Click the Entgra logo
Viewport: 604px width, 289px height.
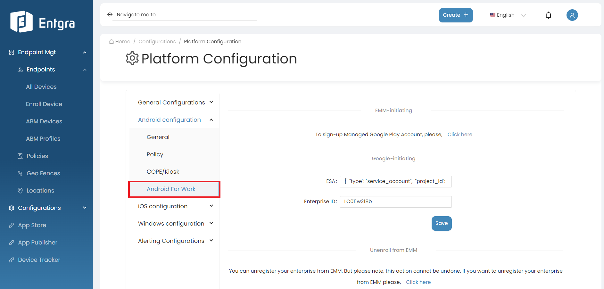[43, 22]
